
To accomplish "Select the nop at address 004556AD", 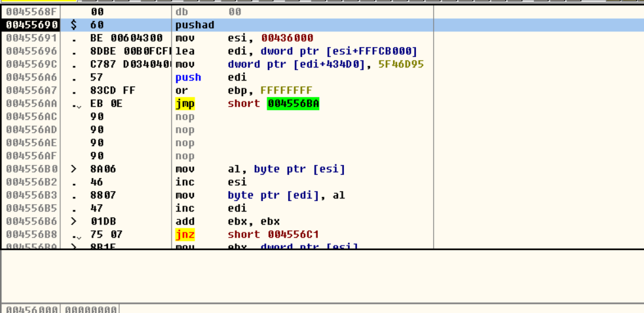I will 185,130.
